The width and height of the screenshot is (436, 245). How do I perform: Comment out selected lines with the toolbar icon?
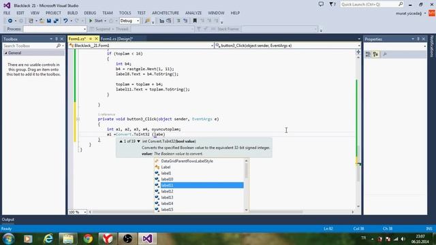(178, 21)
